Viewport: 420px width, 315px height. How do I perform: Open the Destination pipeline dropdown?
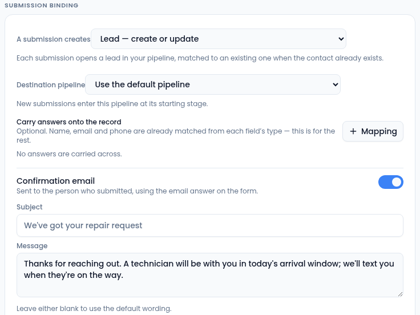pyautogui.click(x=213, y=84)
